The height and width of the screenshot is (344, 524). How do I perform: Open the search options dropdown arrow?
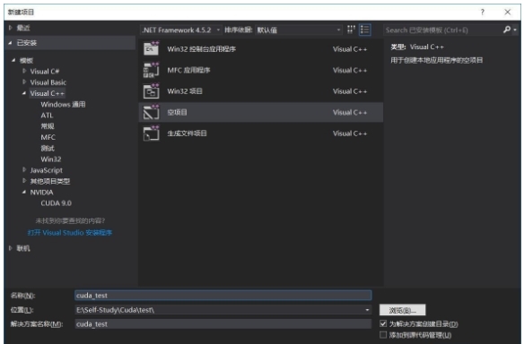pyautogui.click(x=515, y=30)
